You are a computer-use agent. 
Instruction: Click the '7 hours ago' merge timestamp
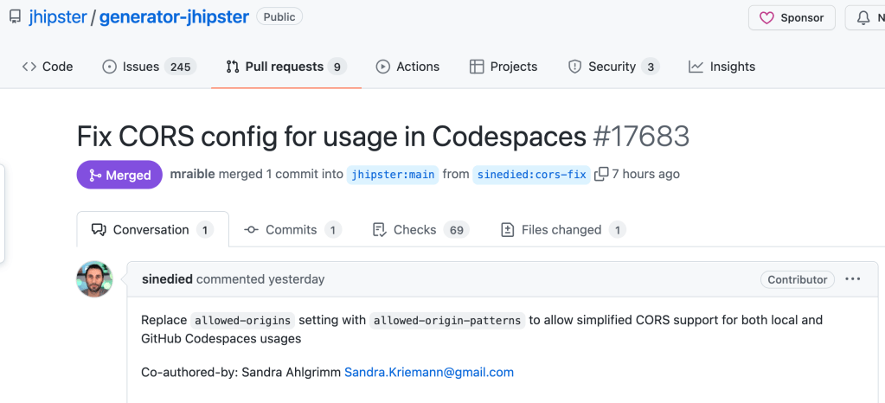pos(645,174)
